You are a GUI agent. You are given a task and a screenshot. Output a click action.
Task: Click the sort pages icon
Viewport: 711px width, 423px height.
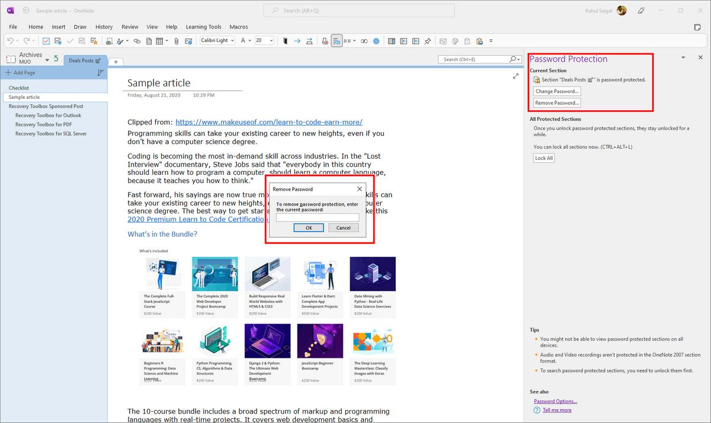pyautogui.click(x=100, y=72)
